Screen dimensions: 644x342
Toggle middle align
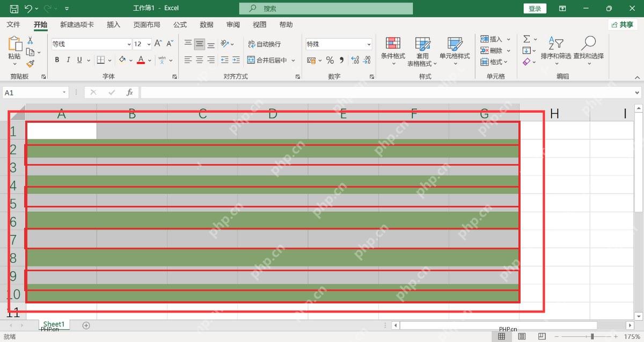(x=200, y=44)
